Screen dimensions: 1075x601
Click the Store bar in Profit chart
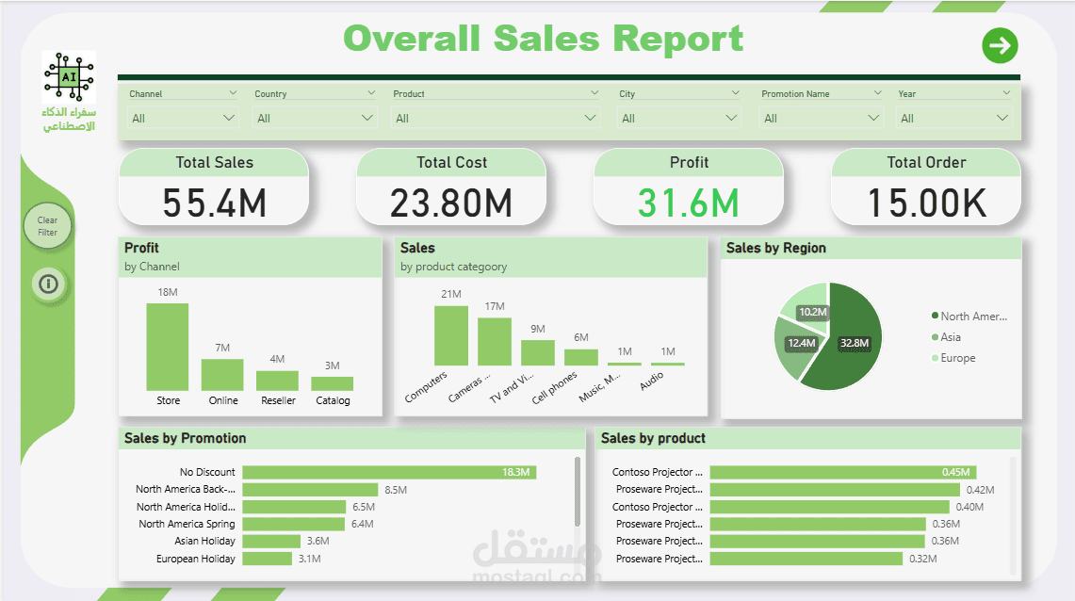pos(168,347)
